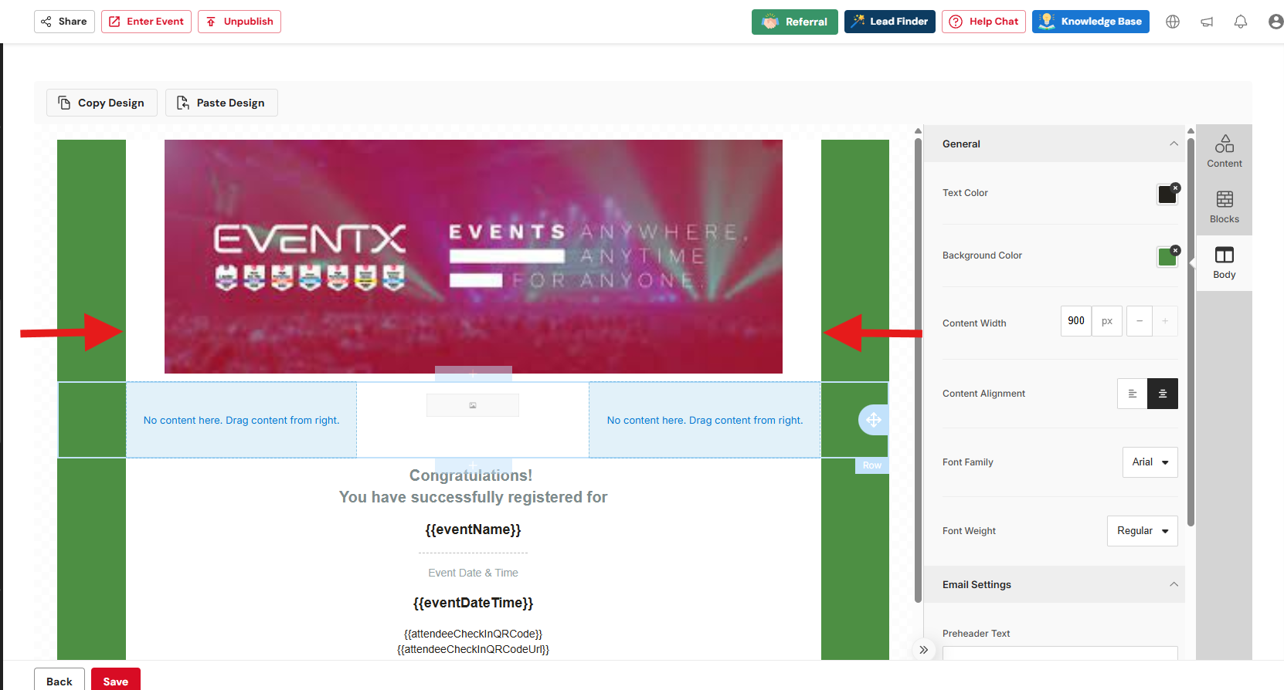This screenshot has height=690, width=1284.
Task: Select the image placeholder in middle column
Action: [x=473, y=405]
